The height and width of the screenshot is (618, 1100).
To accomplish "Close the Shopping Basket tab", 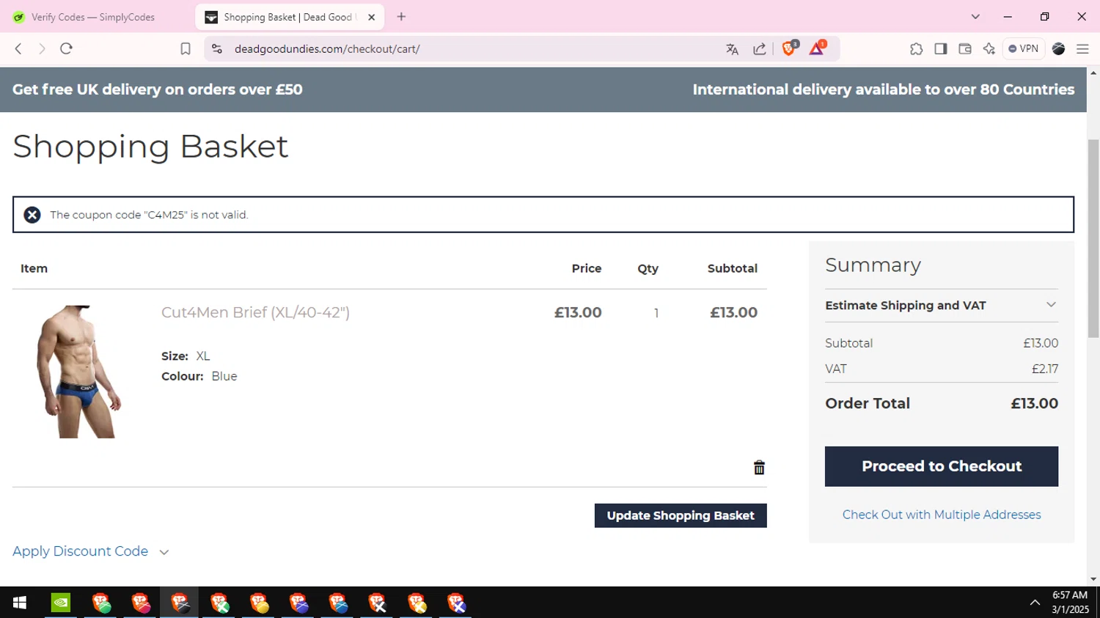I will [x=371, y=17].
